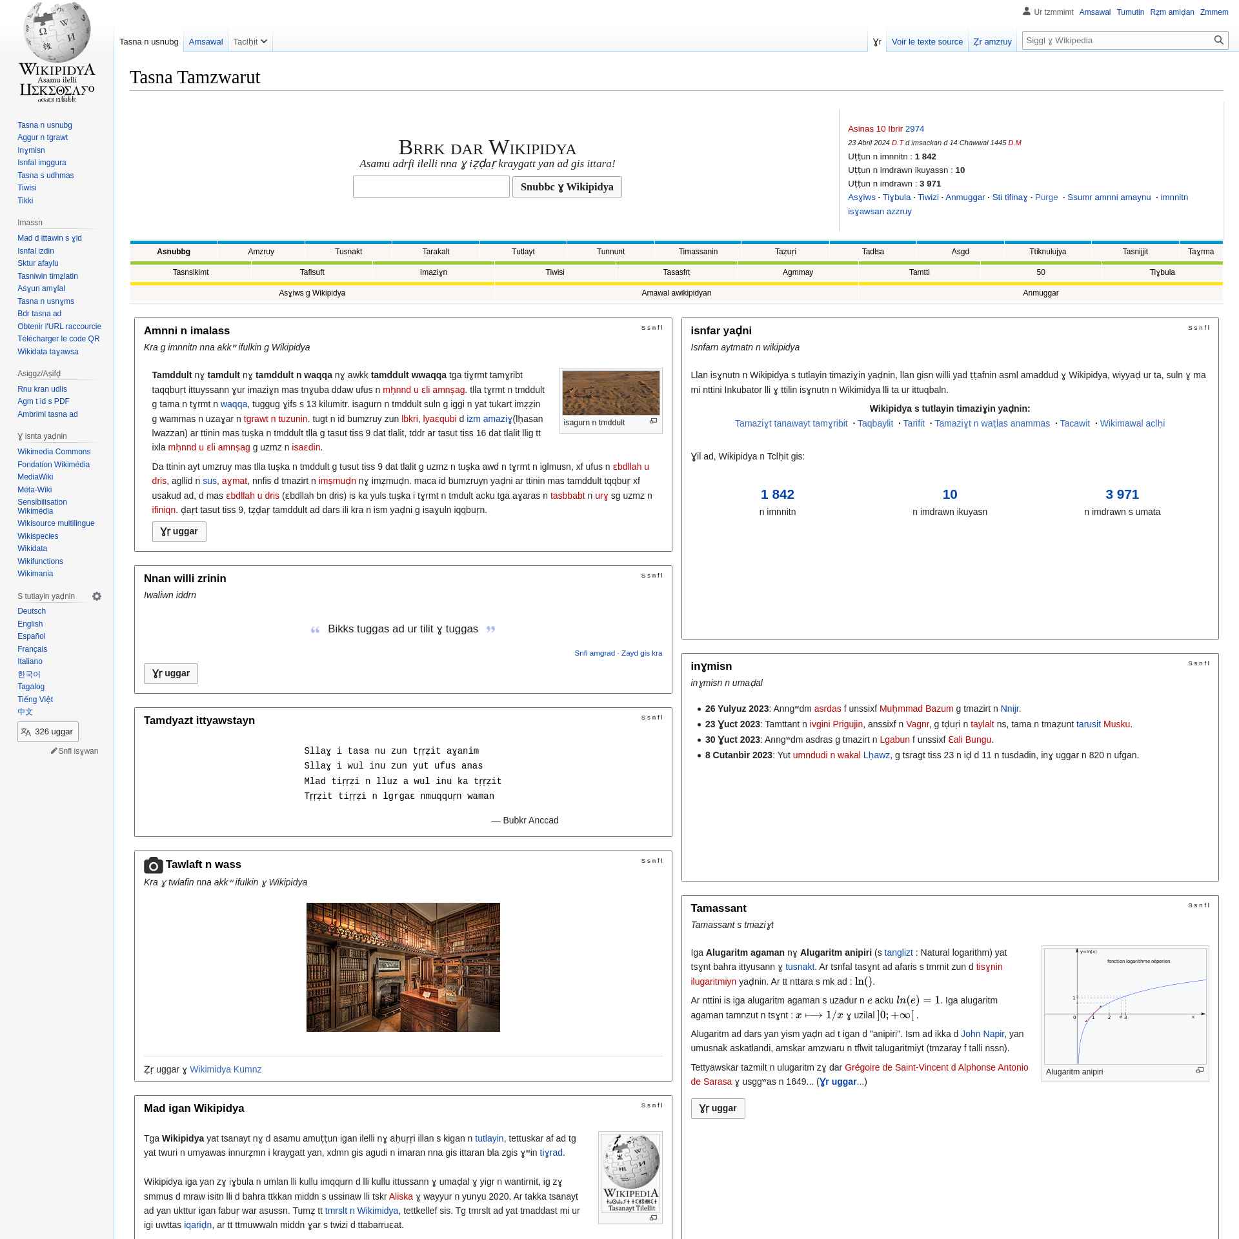This screenshot has width=1239, height=1239.
Task: Click Anmuggar tab in yellow row
Action: point(1040,293)
